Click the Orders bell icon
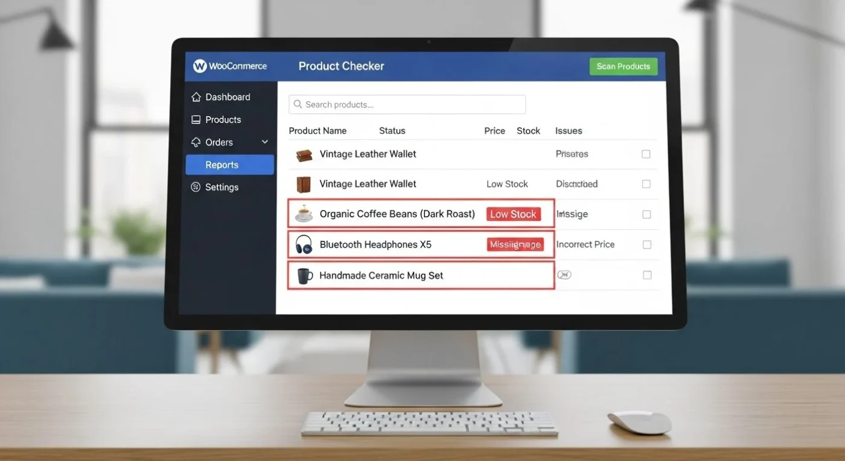 (196, 142)
